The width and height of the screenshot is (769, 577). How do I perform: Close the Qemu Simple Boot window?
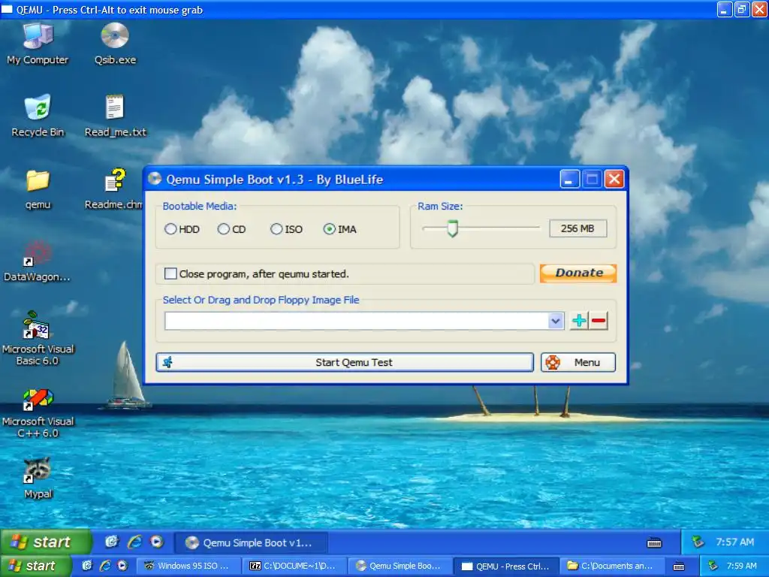pyautogui.click(x=614, y=179)
